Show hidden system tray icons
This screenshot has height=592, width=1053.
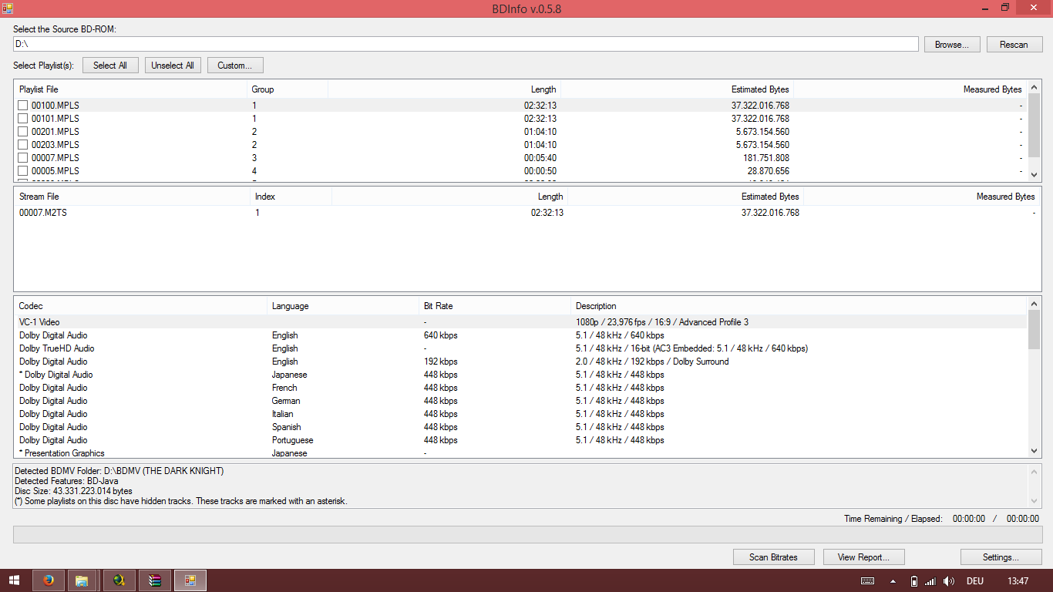(x=893, y=580)
